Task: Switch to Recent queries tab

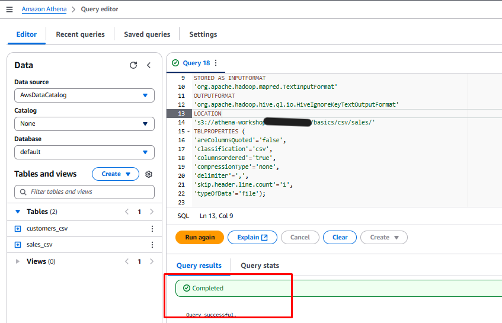Action: (x=80, y=34)
